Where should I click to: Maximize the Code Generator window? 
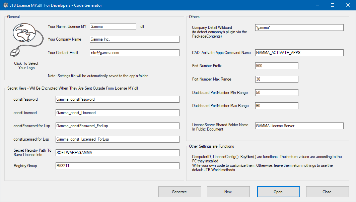coord(333,5)
